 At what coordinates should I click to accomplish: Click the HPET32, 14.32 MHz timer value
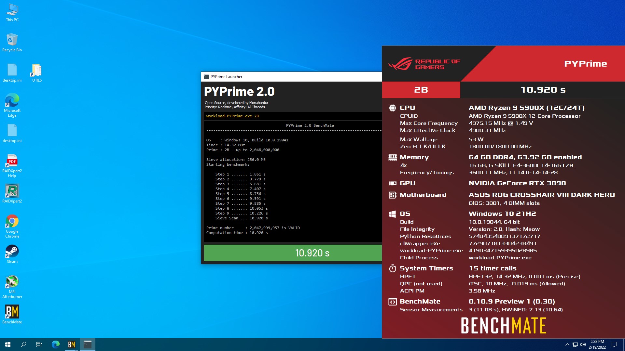(524, 277)
